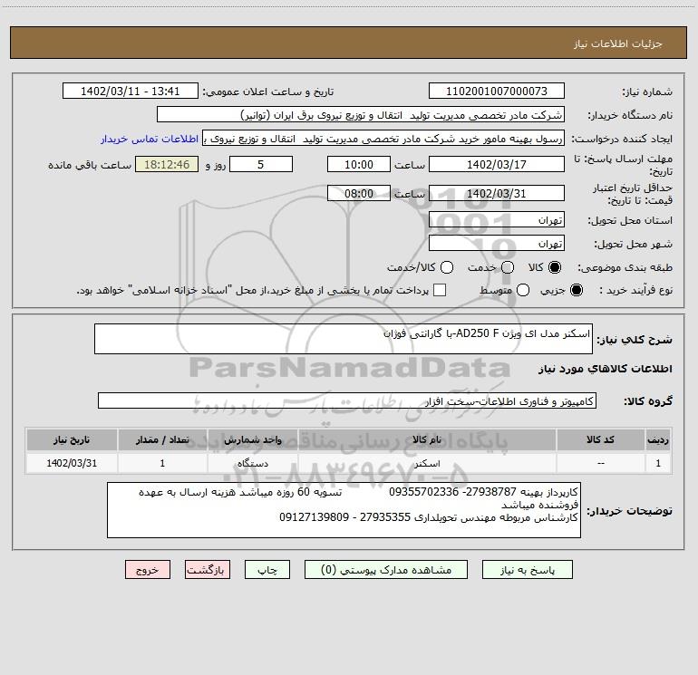The width and height of the screenshot is (698, 675).
Task: Click the پاسخ به نیاز button
Action: 527,570
